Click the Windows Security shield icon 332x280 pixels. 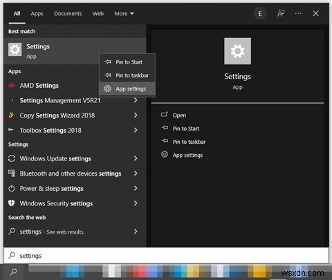tap(12, 203)
